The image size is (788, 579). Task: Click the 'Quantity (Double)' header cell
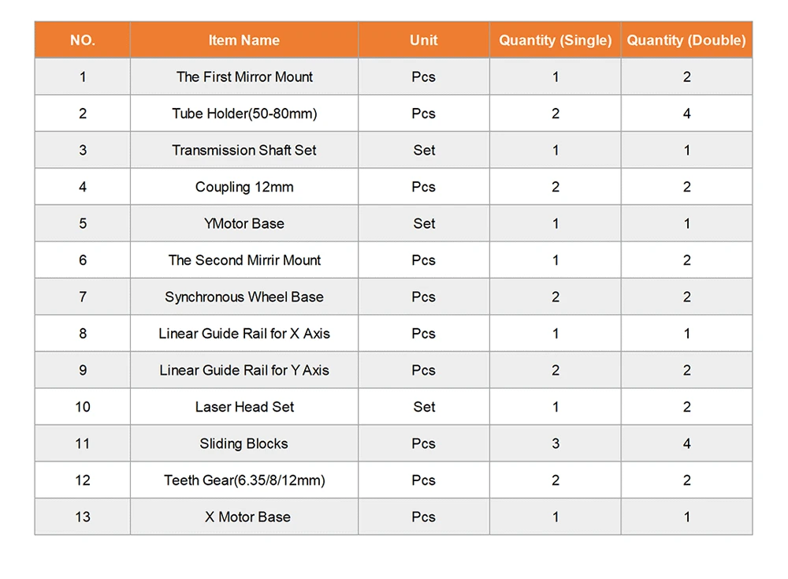(686, 40)
